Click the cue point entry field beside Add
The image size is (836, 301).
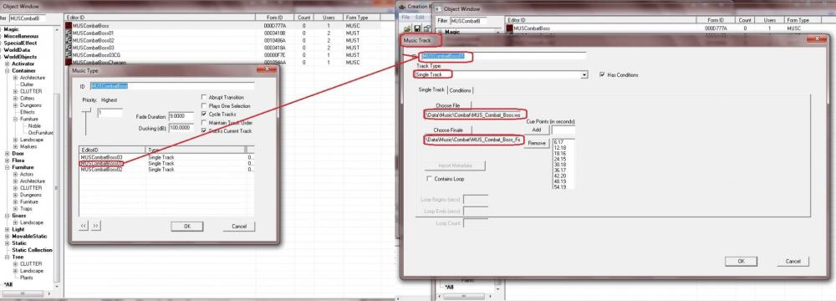coord(563,130)
